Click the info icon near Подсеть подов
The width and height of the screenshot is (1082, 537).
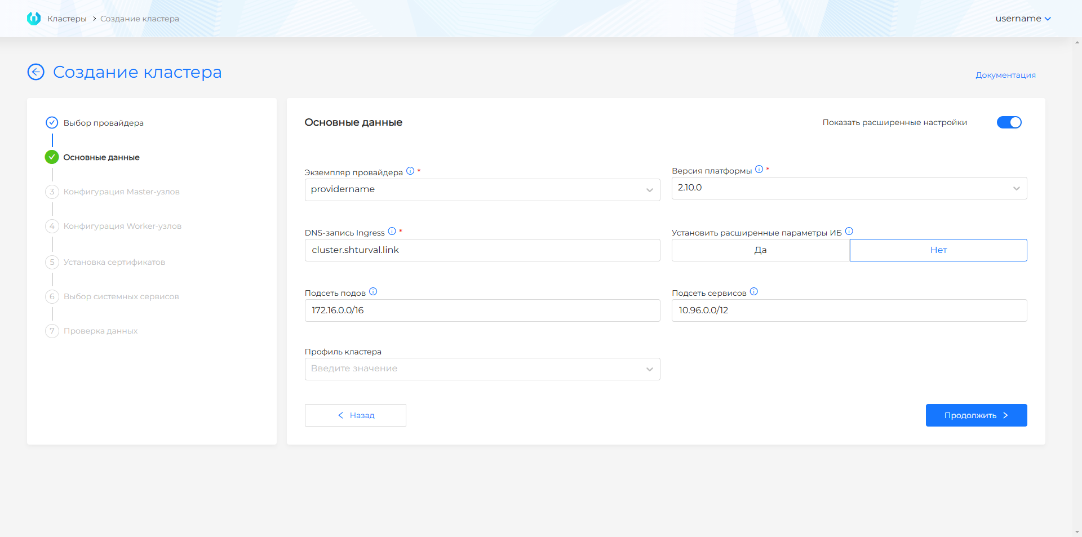(x=374, y=292)
